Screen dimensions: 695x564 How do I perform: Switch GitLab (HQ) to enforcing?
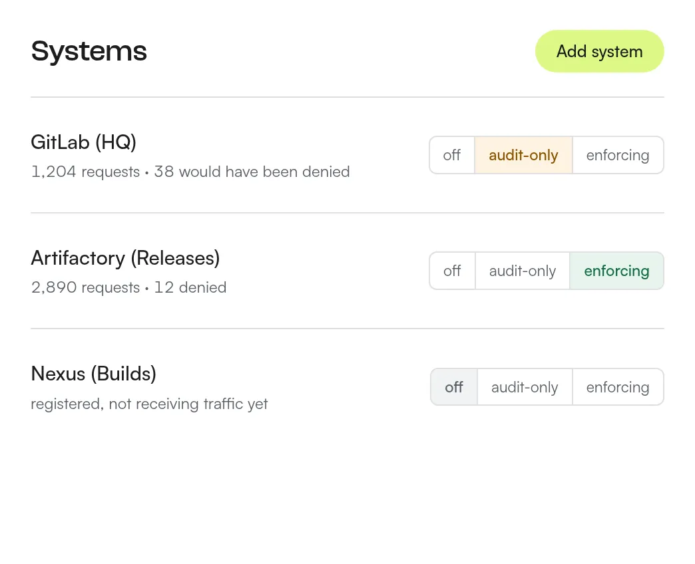point(618,155)
